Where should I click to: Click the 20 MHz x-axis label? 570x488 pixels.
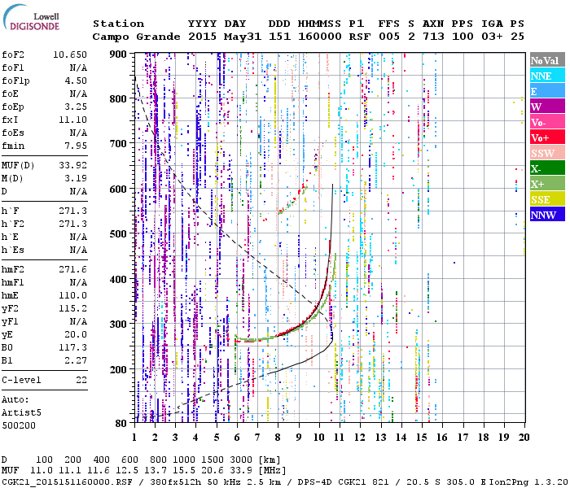(x=524, y=438)
